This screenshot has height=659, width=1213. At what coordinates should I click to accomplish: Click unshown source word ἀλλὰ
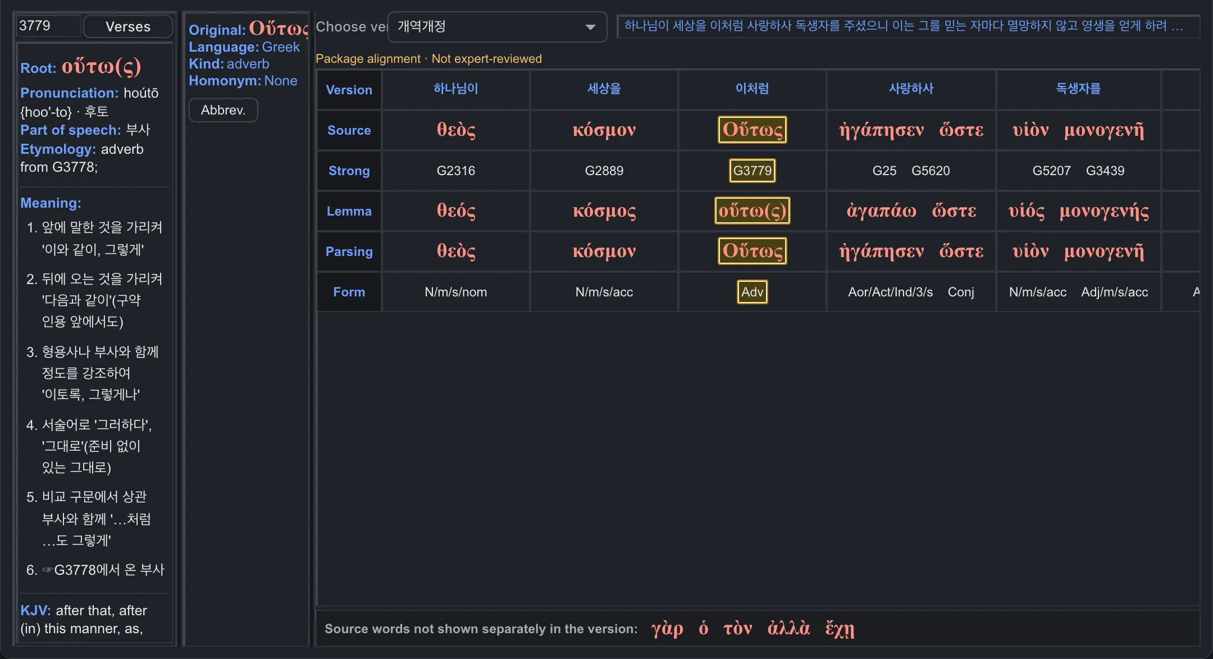(788, 628)
